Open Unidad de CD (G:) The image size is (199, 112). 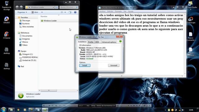pyautogui.click(x=29, y=60)
